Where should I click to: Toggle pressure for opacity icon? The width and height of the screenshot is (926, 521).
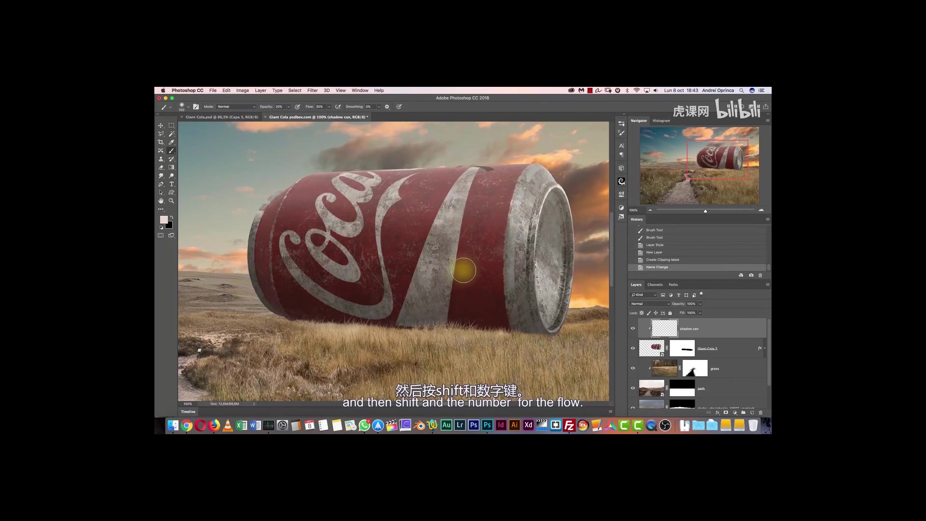(x=298, y=107)
